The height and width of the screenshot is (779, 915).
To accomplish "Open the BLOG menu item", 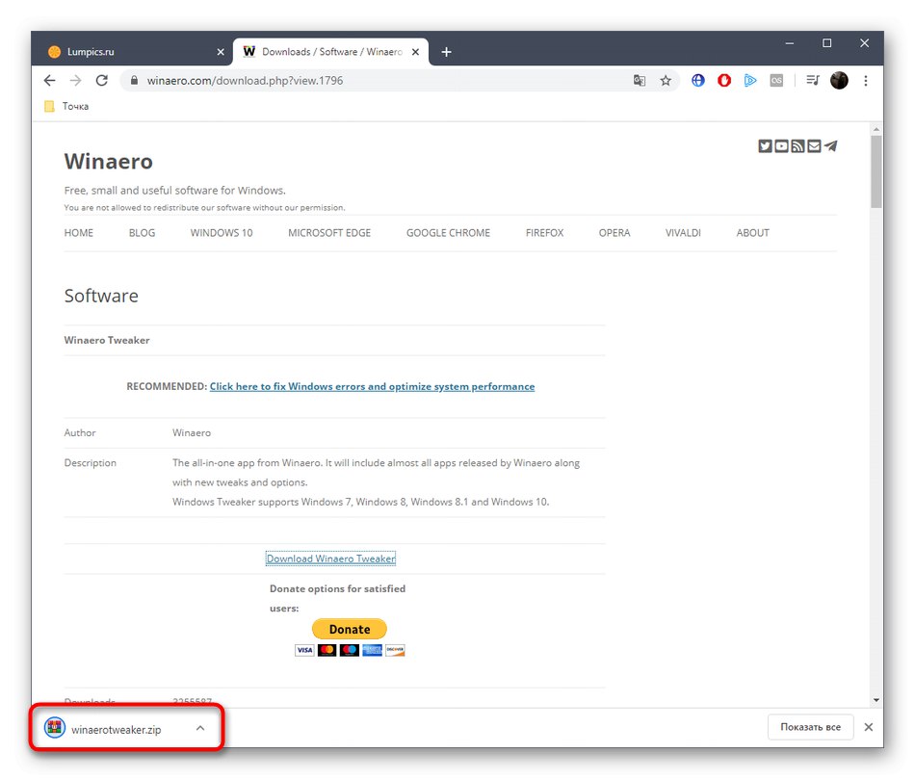I will pyautogui.click(x=142, y=233).
